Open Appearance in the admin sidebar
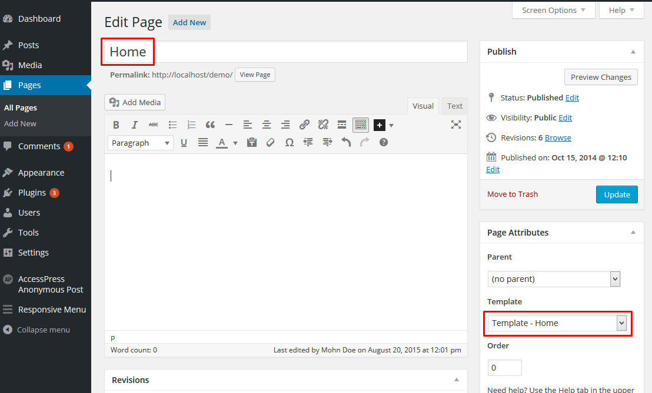The image size is (652, 393). [41, 173]
